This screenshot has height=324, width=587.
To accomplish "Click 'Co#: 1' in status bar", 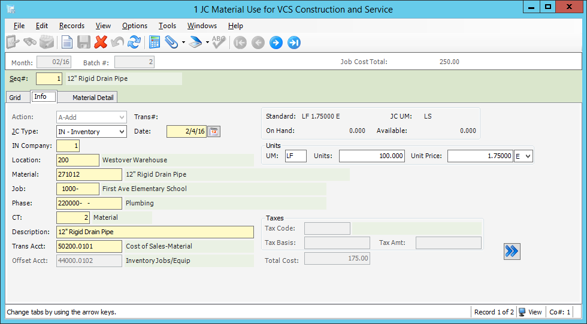I will pyautogui.click(x=559, y=312).
